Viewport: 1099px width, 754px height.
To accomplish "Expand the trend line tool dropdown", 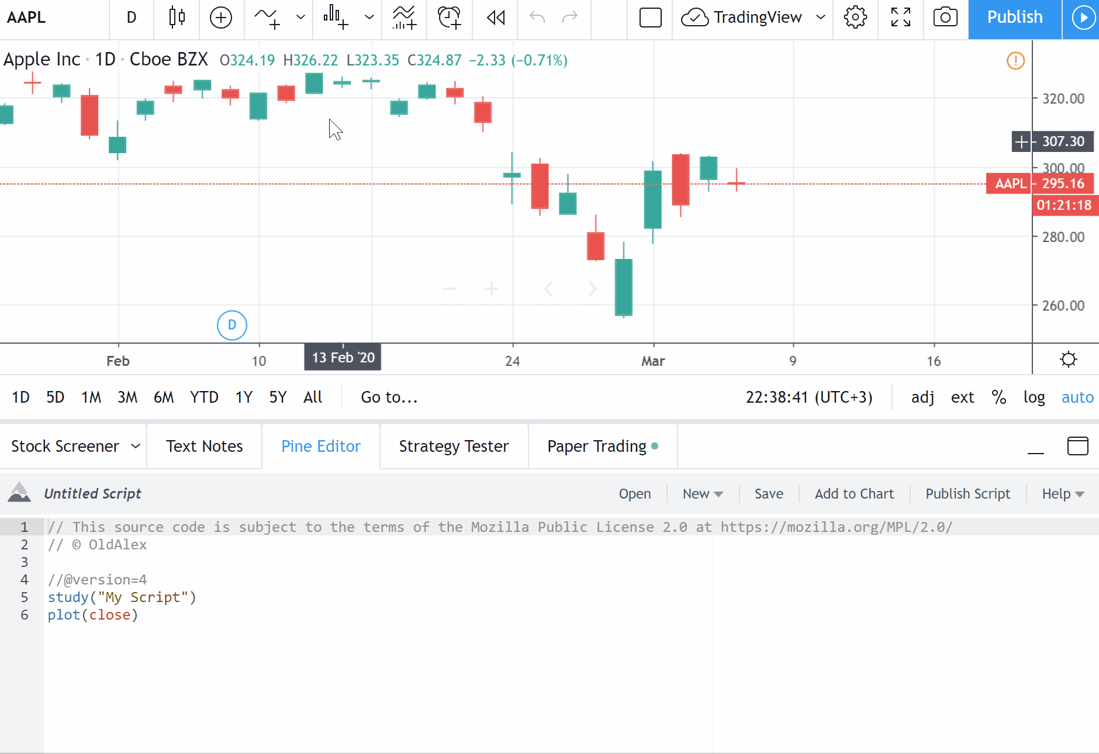I will pyautogui.click(x=300, y=18).
